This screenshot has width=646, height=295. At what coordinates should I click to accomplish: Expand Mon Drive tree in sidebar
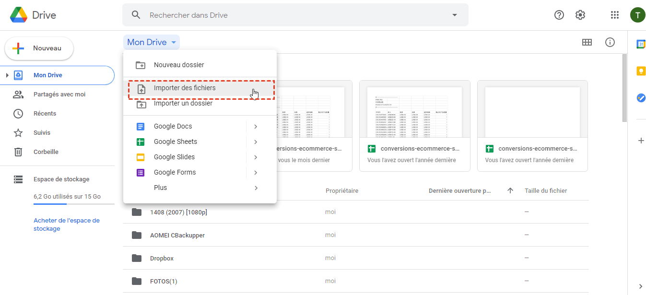7,75
